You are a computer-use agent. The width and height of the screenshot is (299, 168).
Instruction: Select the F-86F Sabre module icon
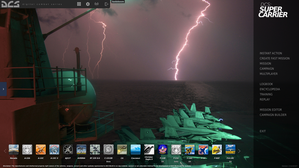click(217, 149)
